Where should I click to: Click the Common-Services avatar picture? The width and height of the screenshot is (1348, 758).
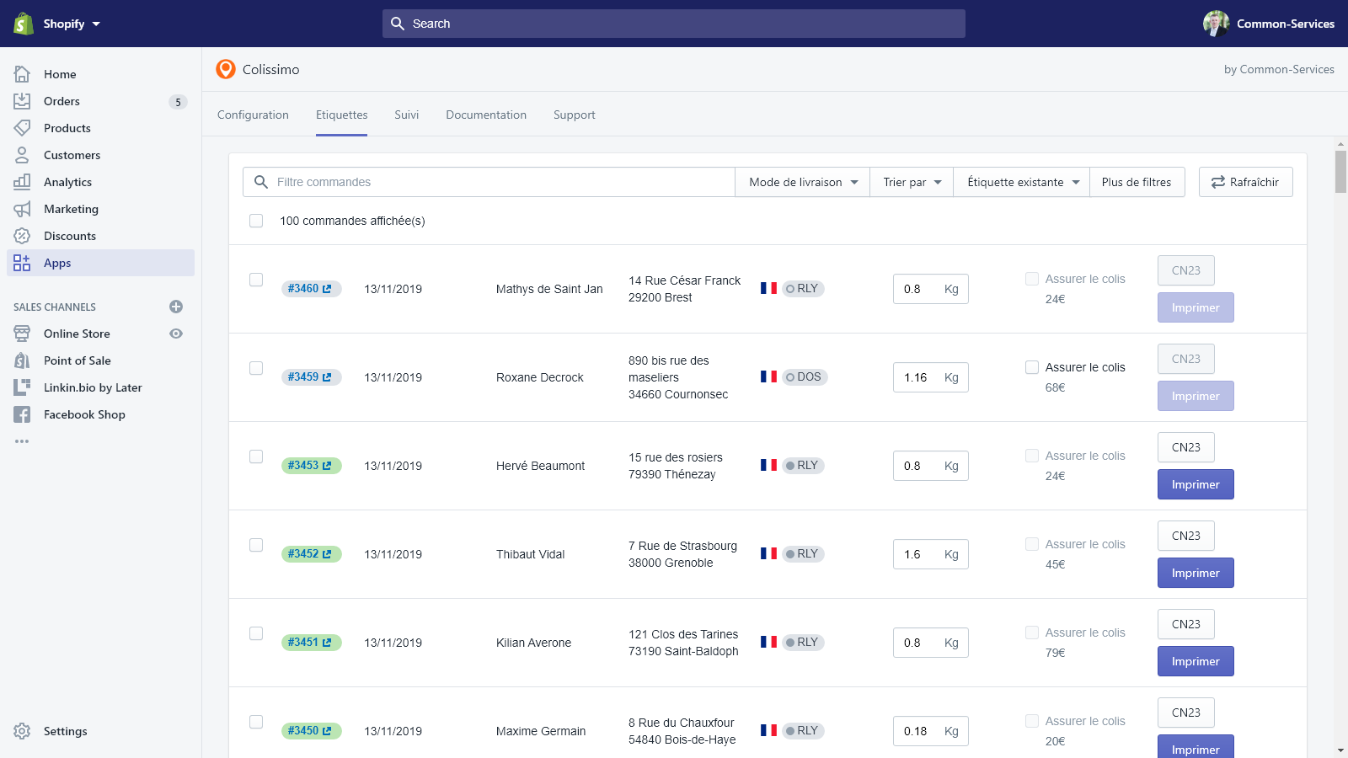[1217, 24]
